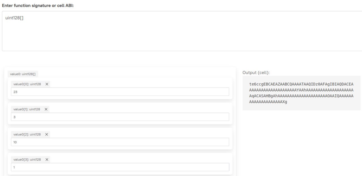Click the last output line ending in Xg
Image resolution: width=362 pixels, height=176 pixels.
coord(268,102)
